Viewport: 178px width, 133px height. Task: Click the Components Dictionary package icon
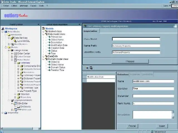tap(22, 66)
